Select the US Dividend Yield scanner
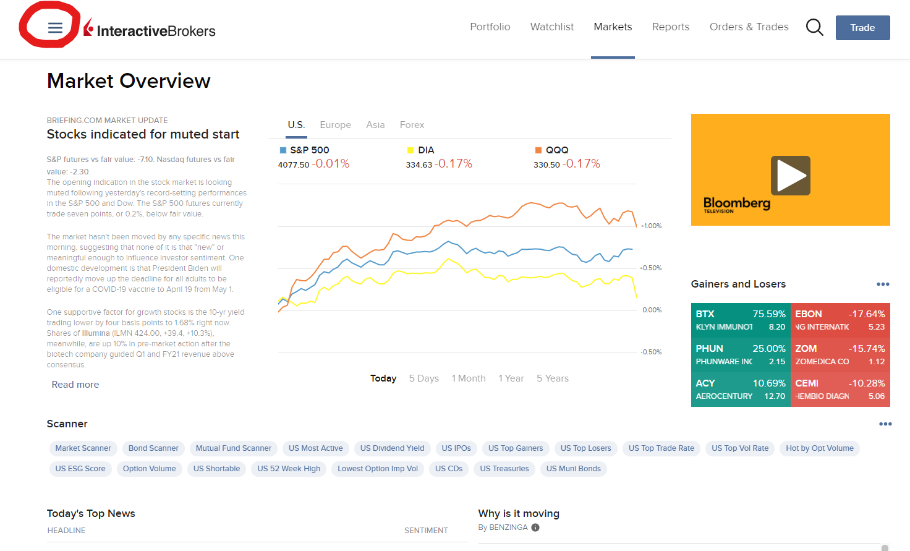910x551 pixels. [393, 448]
